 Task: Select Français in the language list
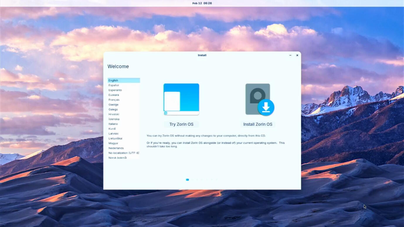pos(124,100)
